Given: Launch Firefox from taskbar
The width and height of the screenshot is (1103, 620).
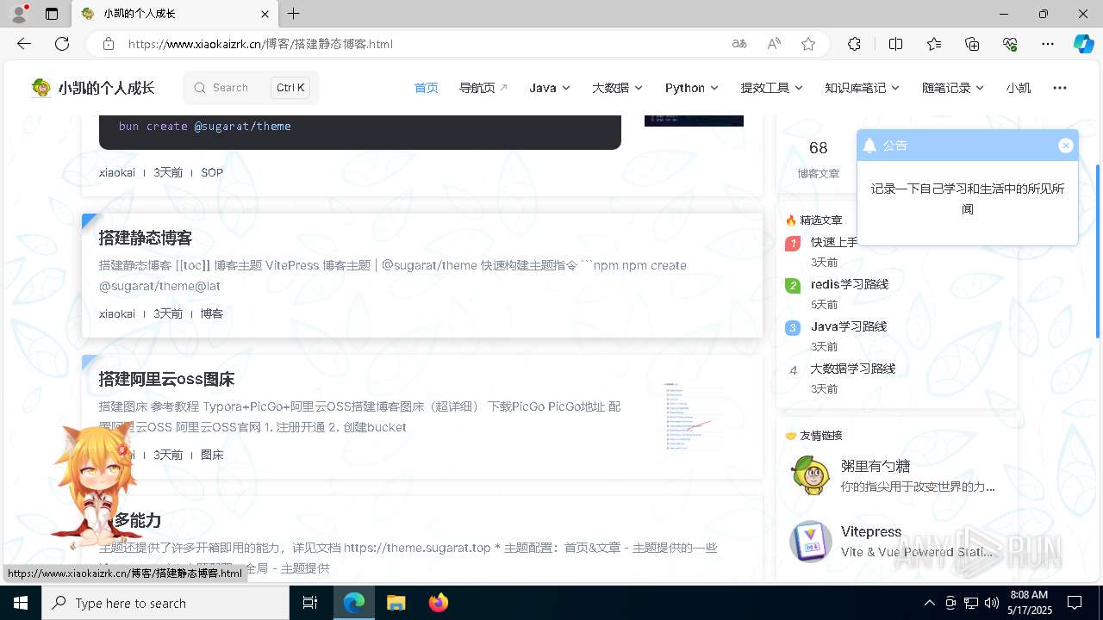Looking at the screenshot, I should pos(439,603).
